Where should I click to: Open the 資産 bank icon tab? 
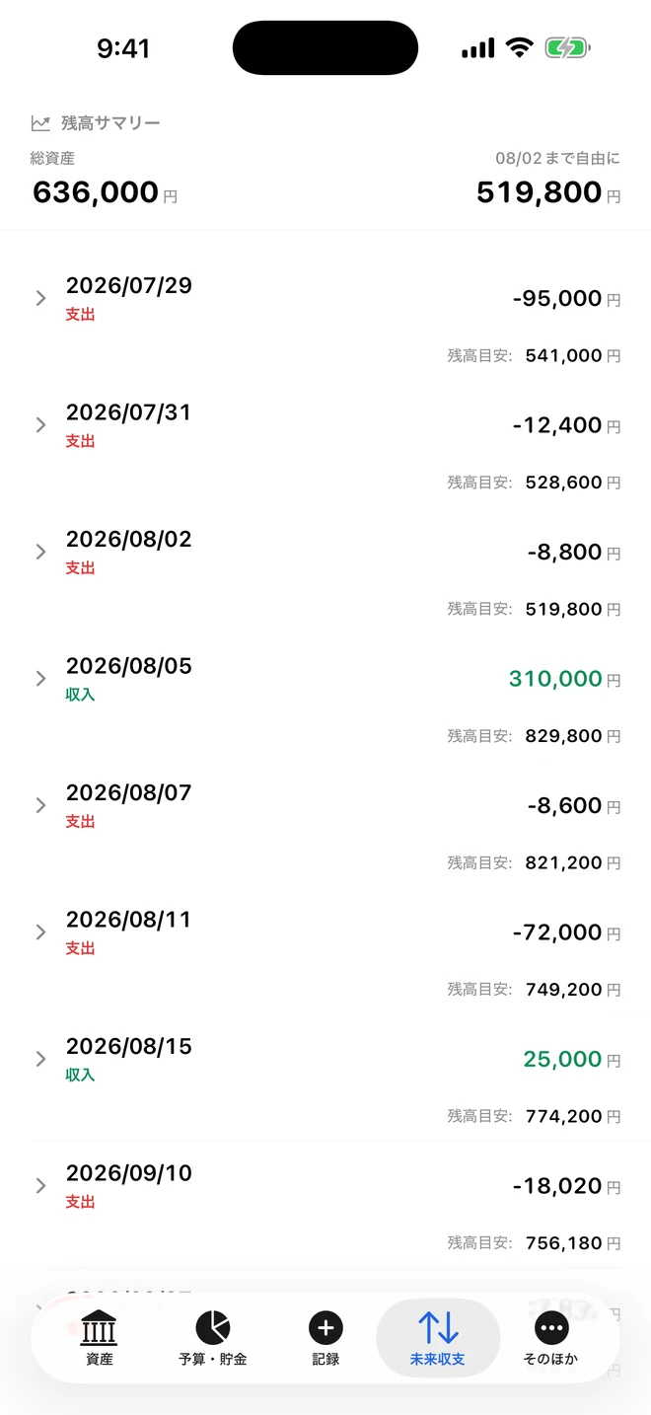coord(99,1327)
